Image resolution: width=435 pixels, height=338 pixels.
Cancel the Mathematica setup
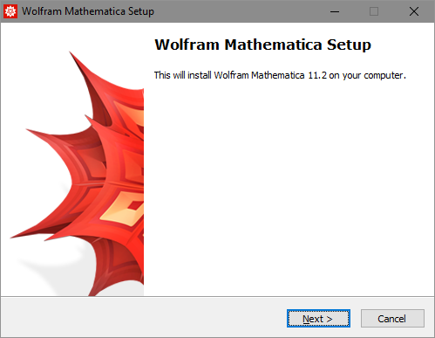[x=392, y=319]
